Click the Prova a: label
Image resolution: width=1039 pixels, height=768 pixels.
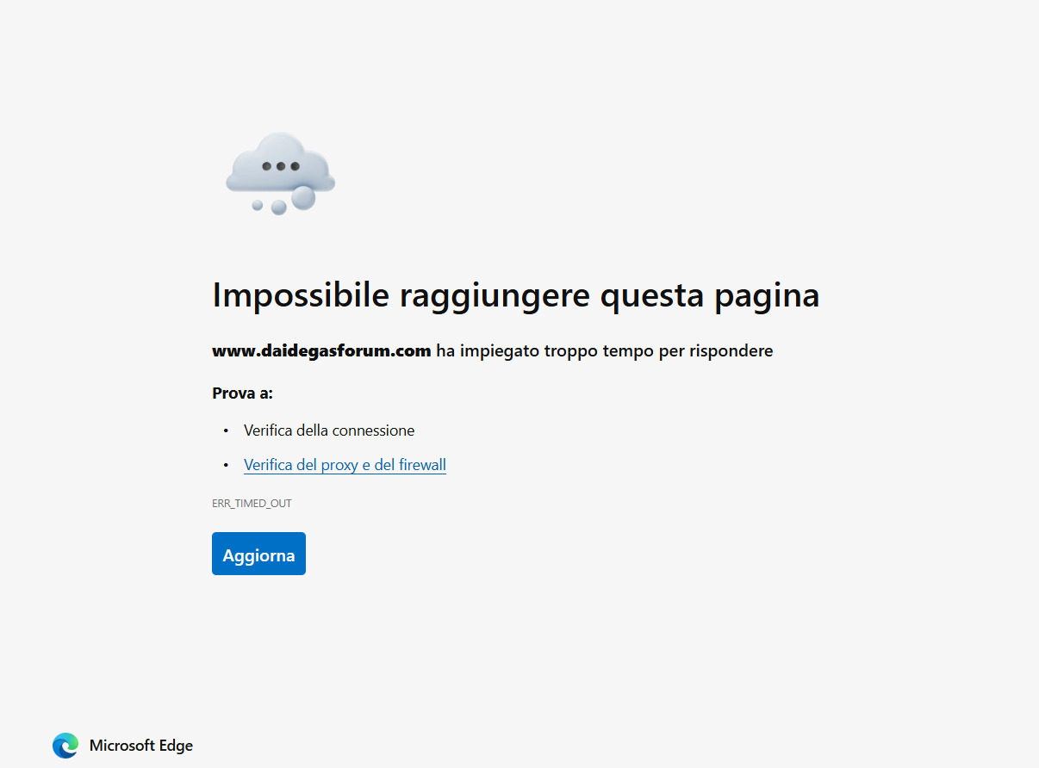point(242,393)
